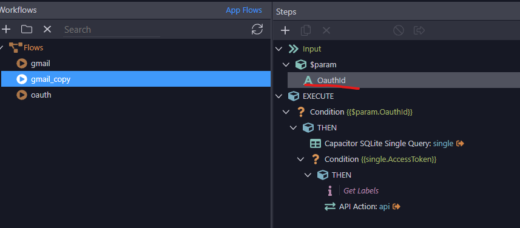Screen dimensions: 520x228
Task: Duplicate the selected step
Action: 305,30
